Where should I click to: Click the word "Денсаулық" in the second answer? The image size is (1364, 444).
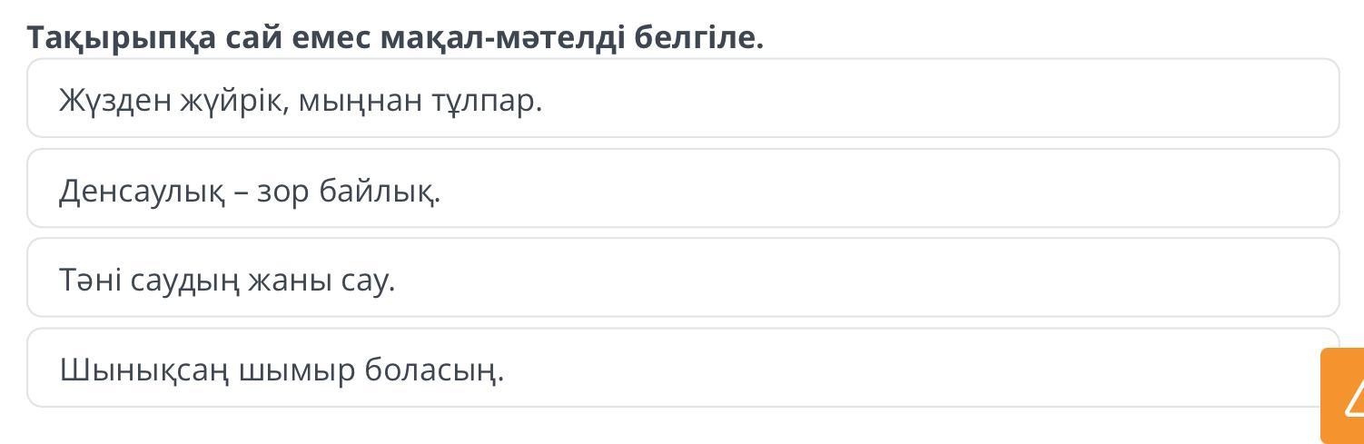[142, 192]
